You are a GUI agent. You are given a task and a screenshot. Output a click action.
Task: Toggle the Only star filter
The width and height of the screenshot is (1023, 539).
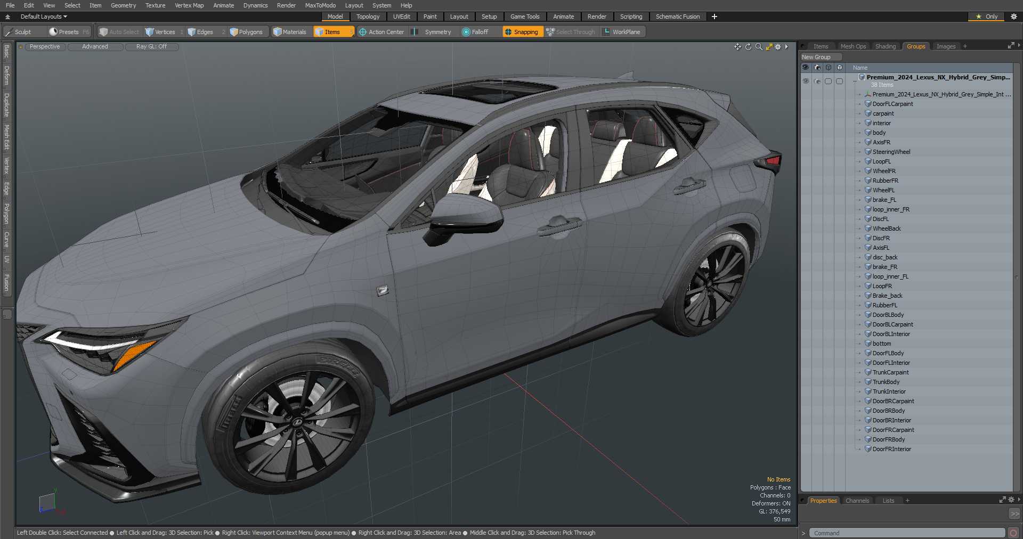pyautogui.click(x=986, y=17)
